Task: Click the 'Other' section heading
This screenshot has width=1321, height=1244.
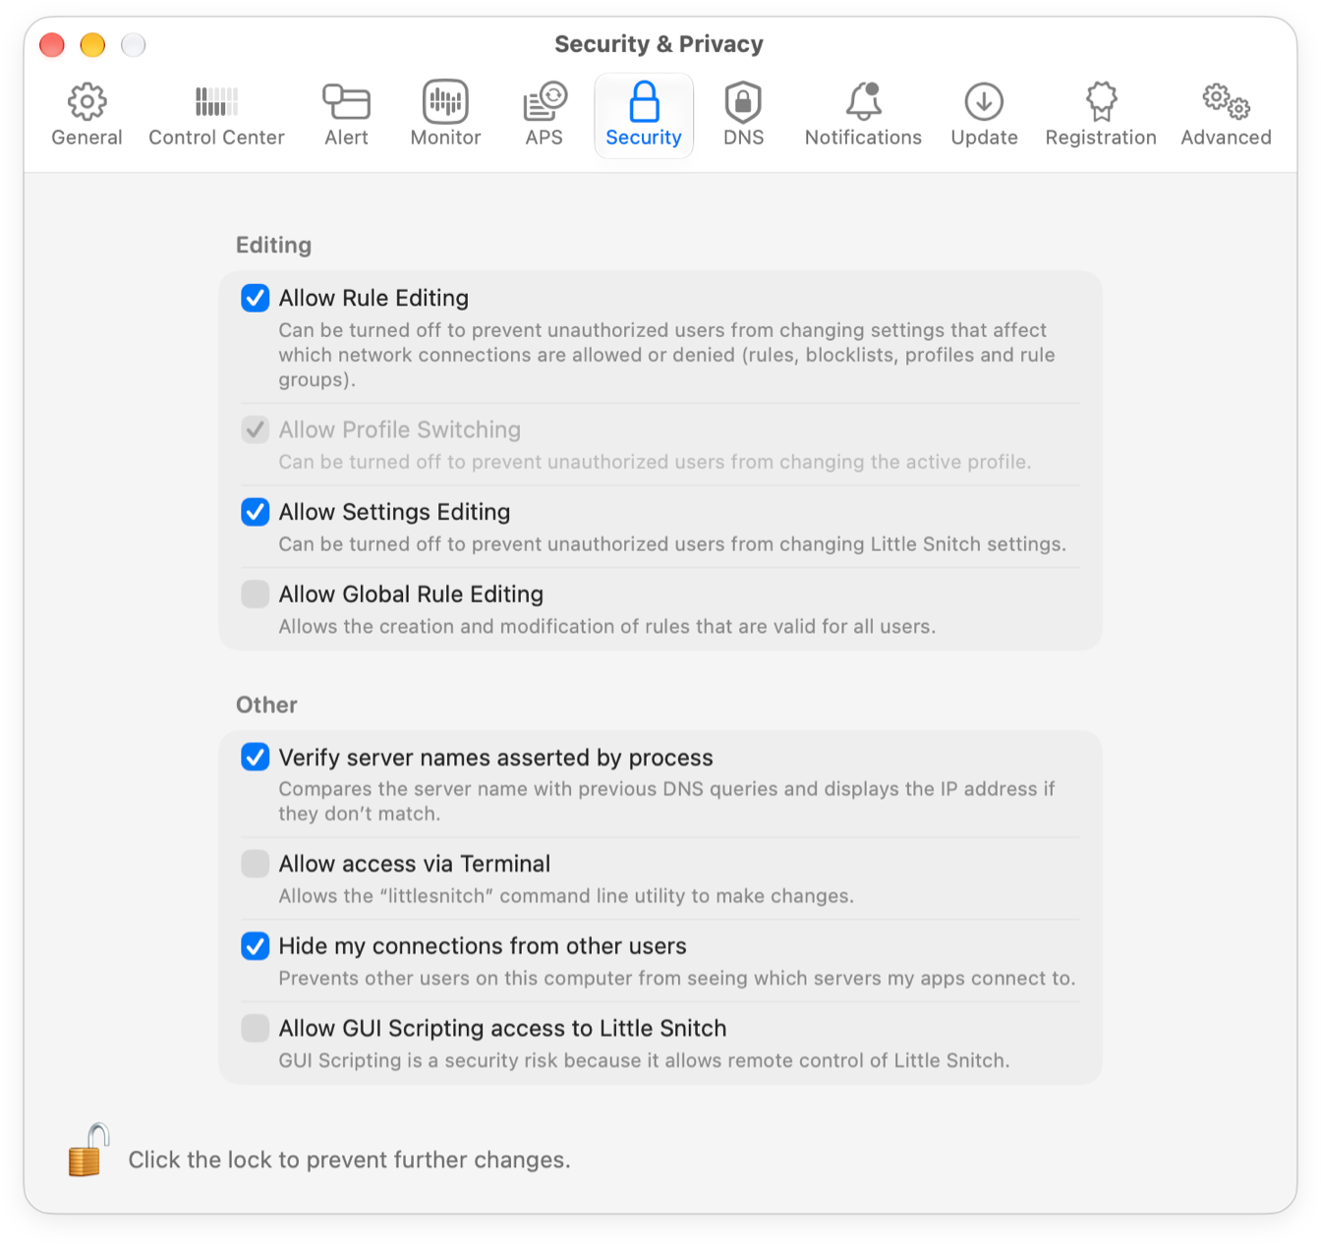Action: point(266,705)
